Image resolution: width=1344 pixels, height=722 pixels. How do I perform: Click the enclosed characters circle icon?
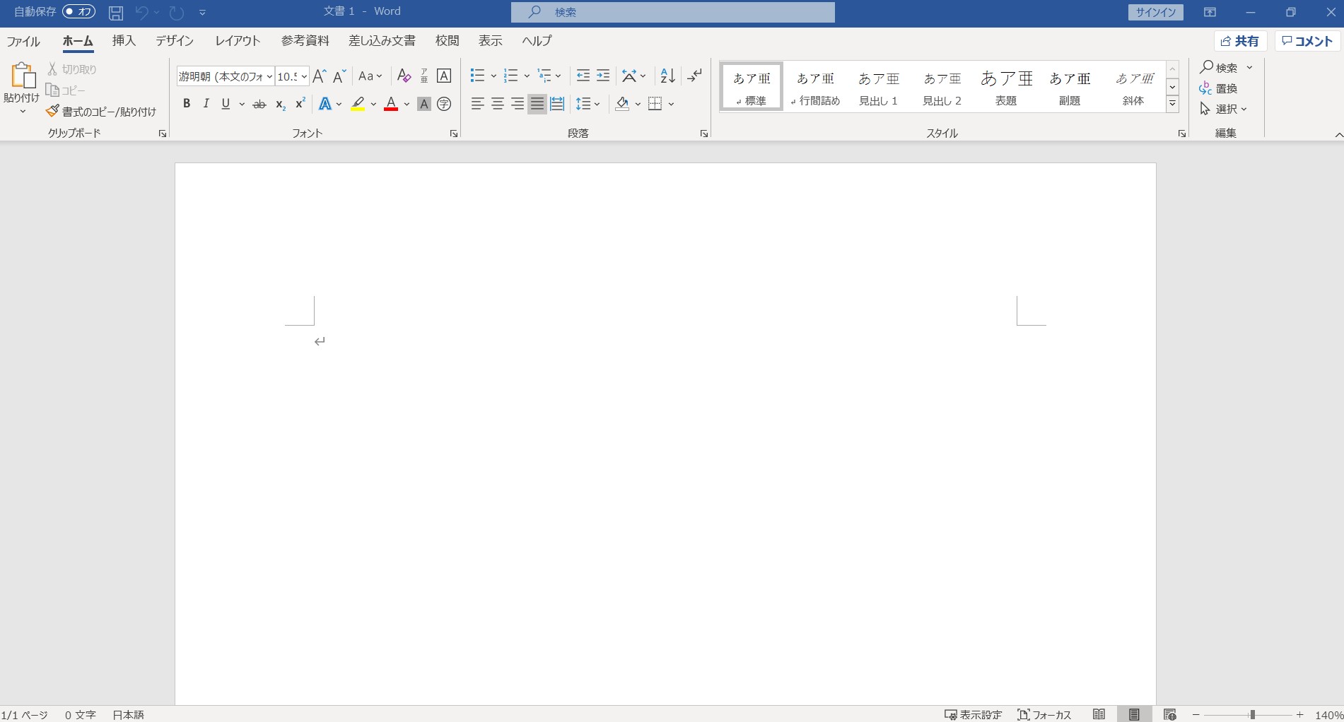coord(444,104)
